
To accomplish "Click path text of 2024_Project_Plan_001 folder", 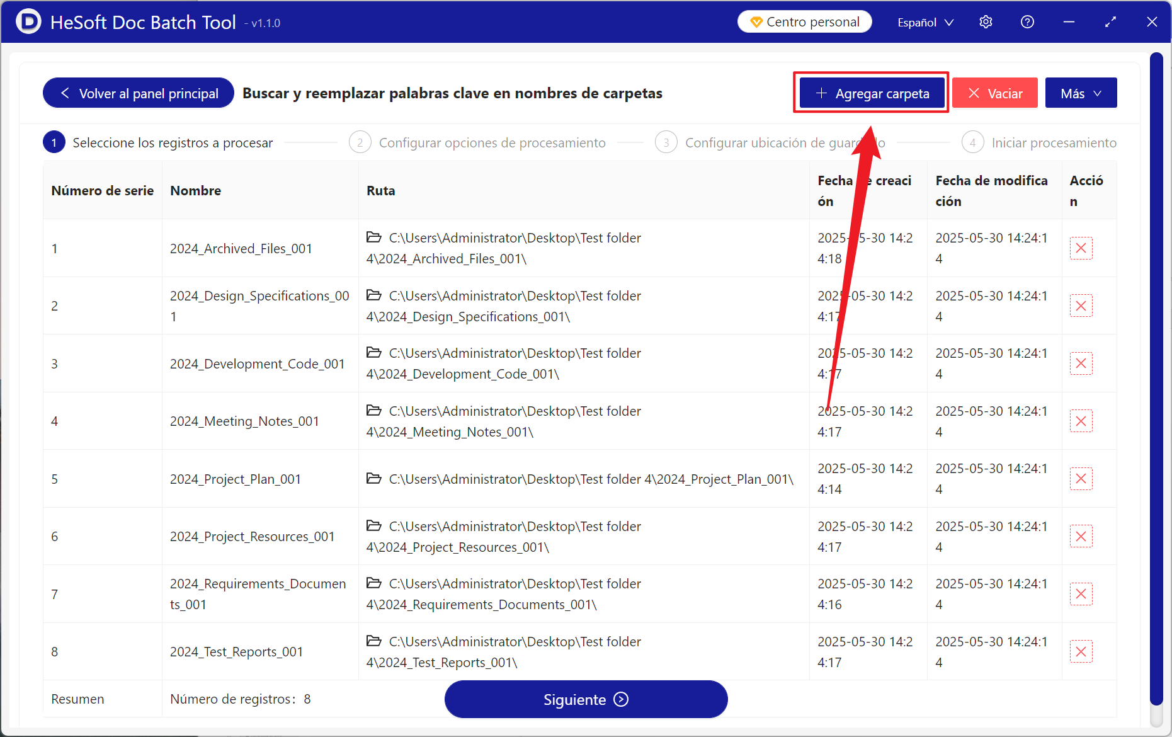I will click(591, 479).
